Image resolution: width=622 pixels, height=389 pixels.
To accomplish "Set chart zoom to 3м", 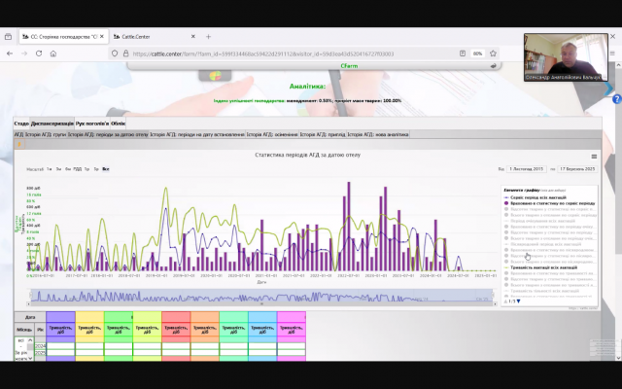I will 58,169.
